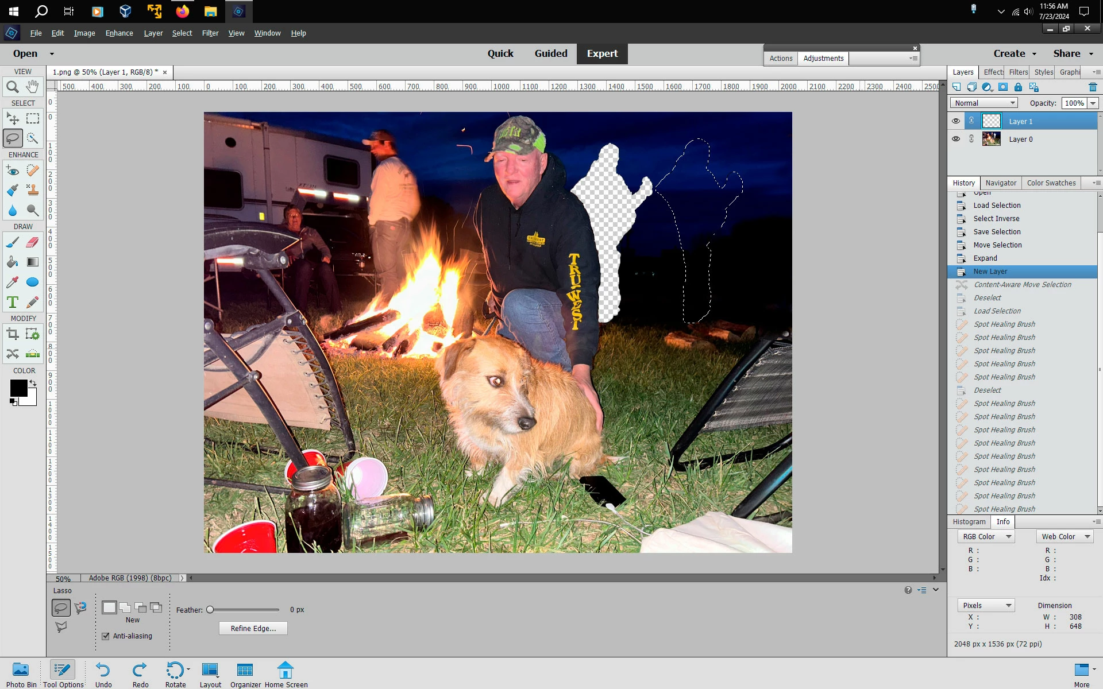Open the Filter menu
The width and height of the screenshot is (1103, 689).
pos(210,33)
